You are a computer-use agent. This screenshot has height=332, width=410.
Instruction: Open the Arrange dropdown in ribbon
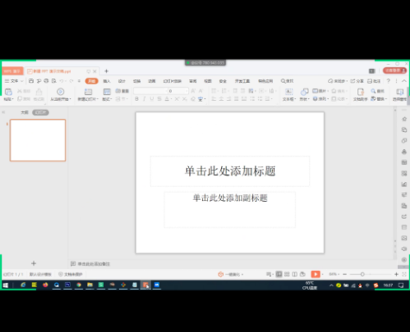tap(320, 99)
